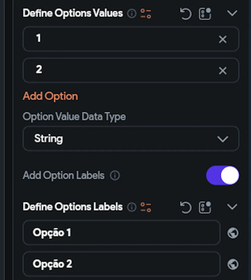251x280 pixels.
Task: Click variable settings icon beside Define Options Labels
Action: pos(146,207)
